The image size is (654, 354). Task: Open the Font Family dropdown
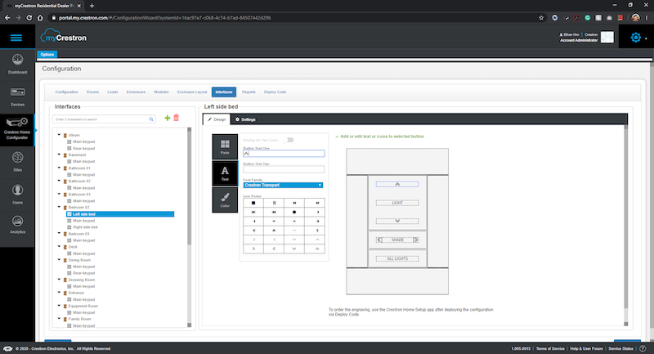tap(283, 185)
